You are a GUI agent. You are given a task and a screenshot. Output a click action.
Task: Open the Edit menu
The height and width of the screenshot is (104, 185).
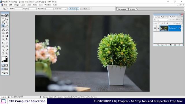[10, 5]
